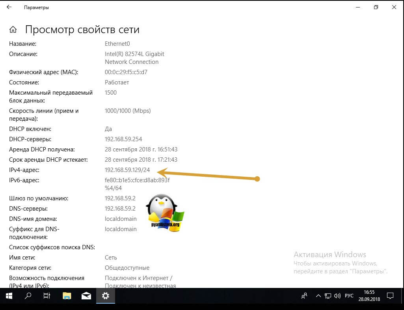Minimize the Параметры window

[357, 7]
